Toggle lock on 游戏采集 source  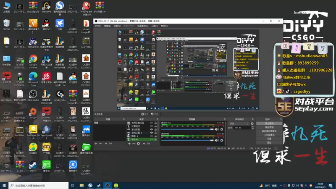point(155,129)
